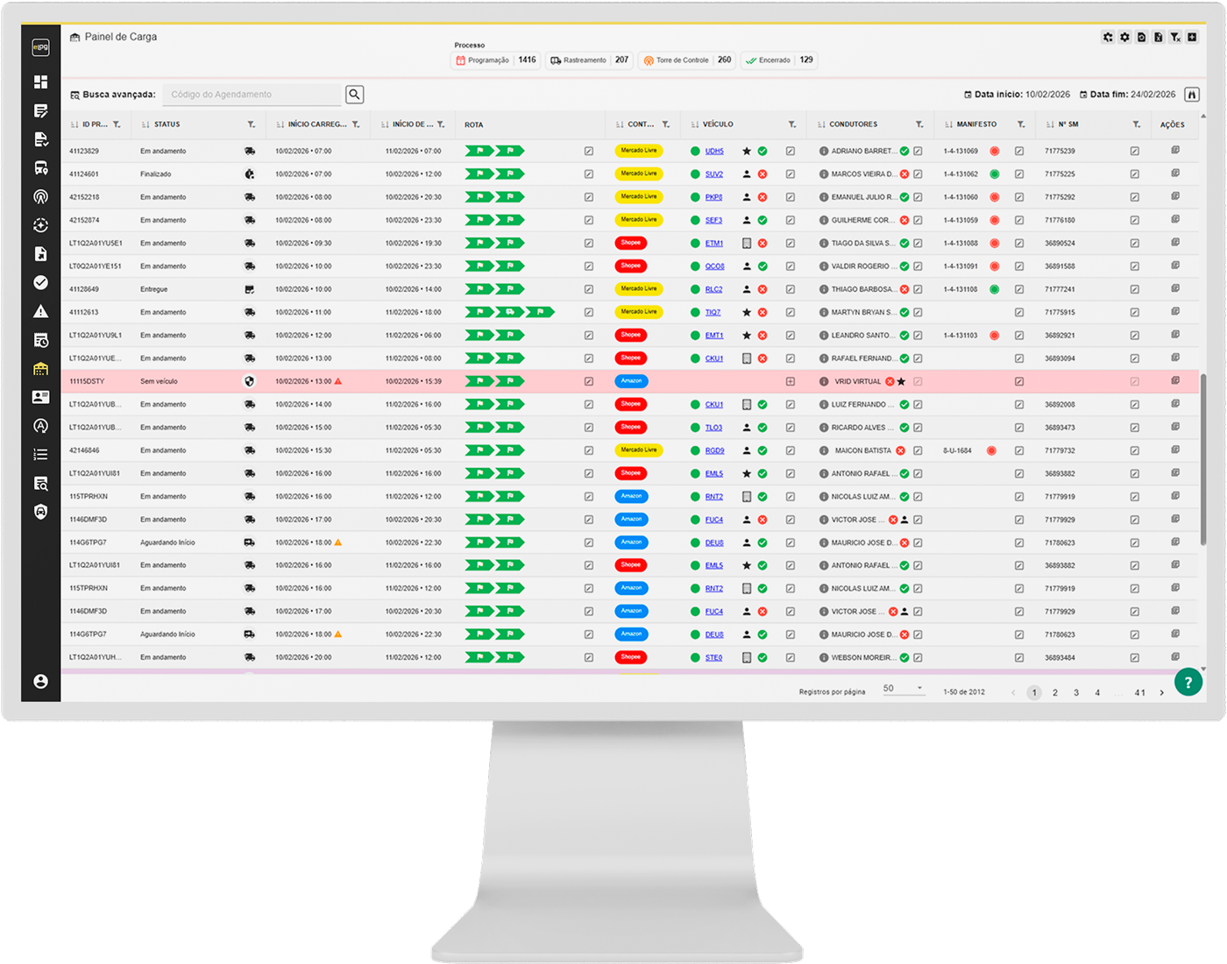Toggle the rota edit checkbox for row 41123829
The height and width of the screenshot is (964, 1227).
(588, 151)
